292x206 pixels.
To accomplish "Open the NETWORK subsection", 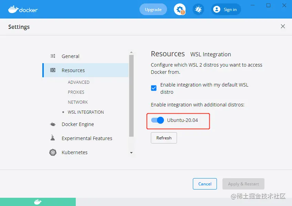I will [x=78, y=102].
